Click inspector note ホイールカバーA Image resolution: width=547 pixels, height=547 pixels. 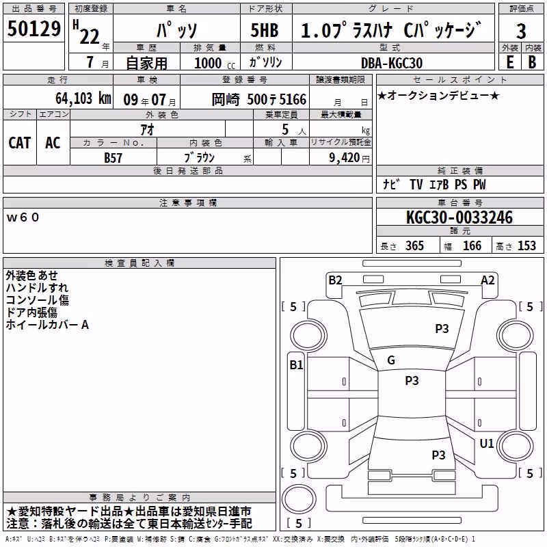tap(47, 325)
